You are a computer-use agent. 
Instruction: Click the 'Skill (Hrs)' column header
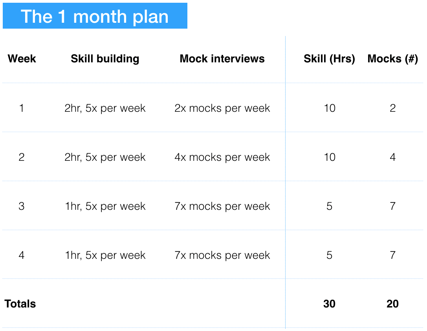pyautogui.click(x=330, y=59)
